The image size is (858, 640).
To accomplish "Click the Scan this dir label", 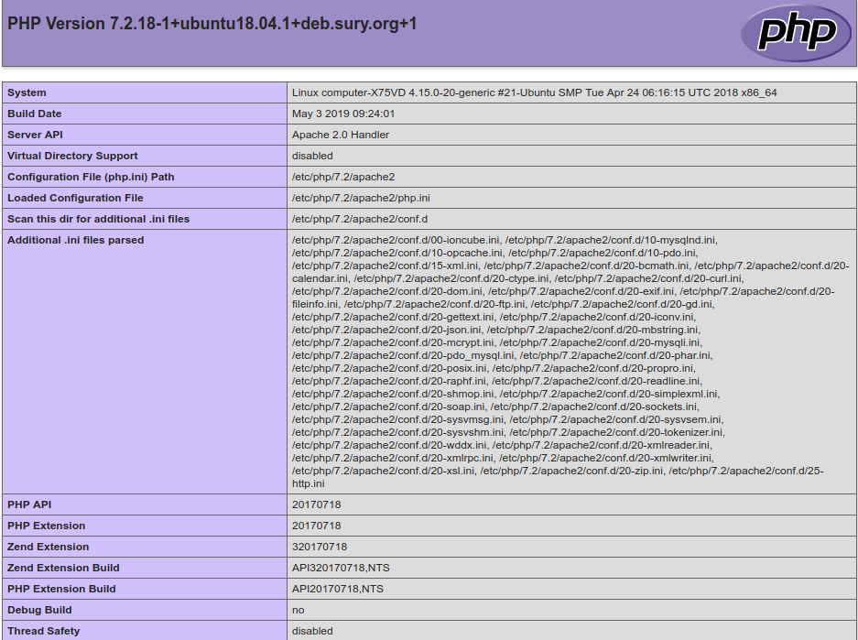I will pos(98,219).
